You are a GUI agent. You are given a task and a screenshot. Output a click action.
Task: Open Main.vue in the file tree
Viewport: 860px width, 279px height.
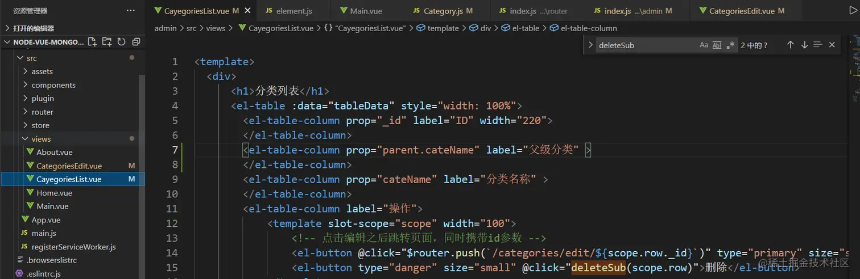(x=72, y=206)
